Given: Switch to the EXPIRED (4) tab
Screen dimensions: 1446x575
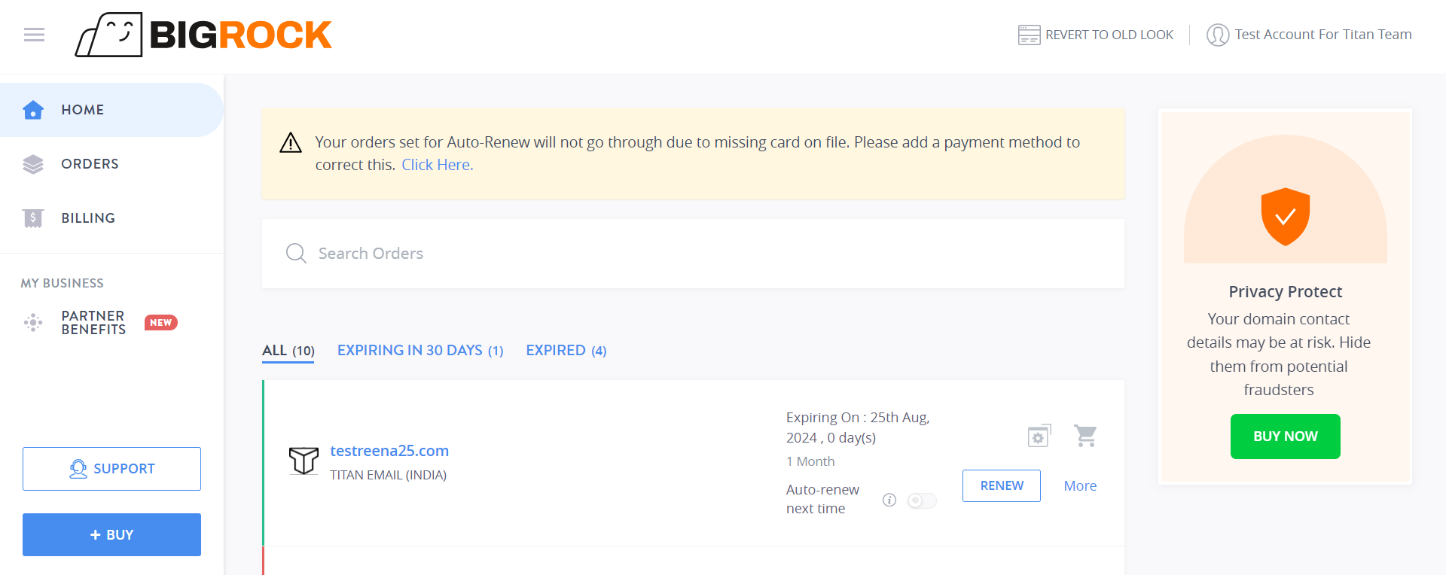Looking at the screenshot, I should pyautogui.click(x=566, y=351).
